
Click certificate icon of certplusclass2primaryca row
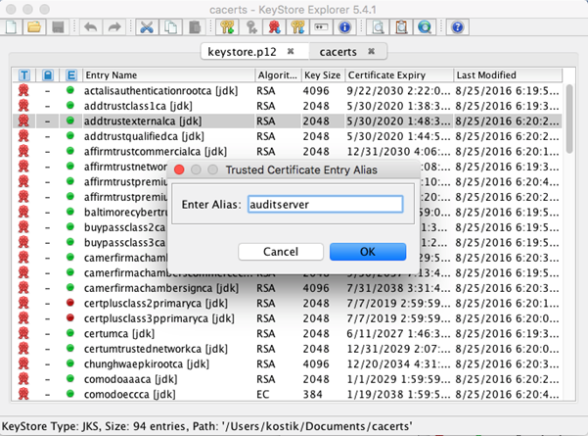coord(23,303)
